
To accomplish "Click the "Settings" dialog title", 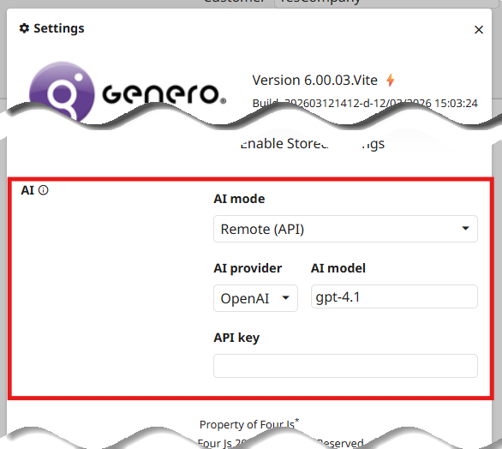I will coord(59,28).
